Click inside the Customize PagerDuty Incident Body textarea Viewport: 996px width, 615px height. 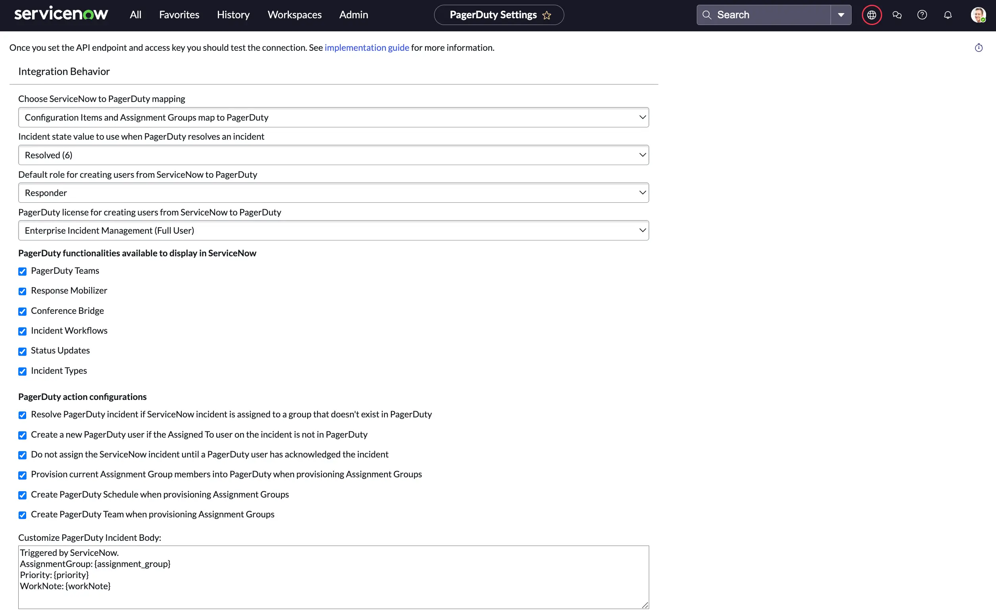pyautogui.click(x=333, y=577)
